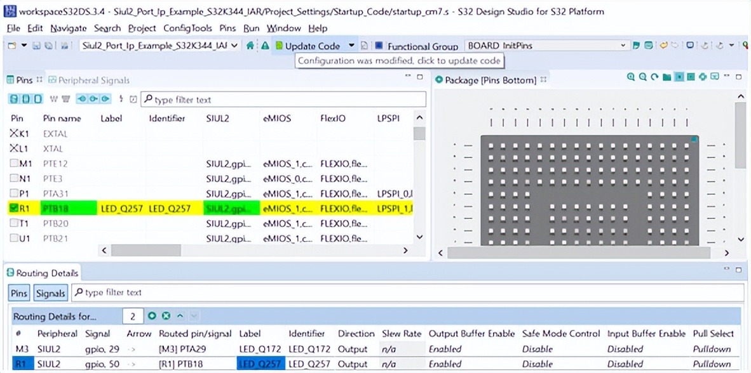Select the Zoom In tool in Package panel

[x=630, y=77]
